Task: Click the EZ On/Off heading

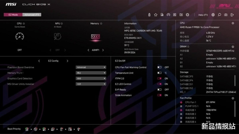Action: [x=120, y=61]
